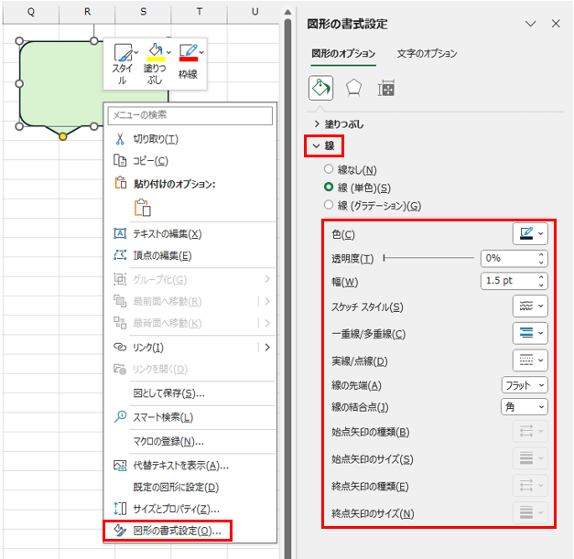Screen dimensions: 574x559
Task: Open the 一重線/多重線 compound type dropdown
Action: [x=530, y=333]
